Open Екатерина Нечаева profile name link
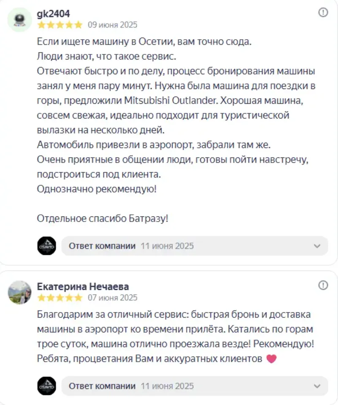338x405 pixels. click(x=83, y=287)
